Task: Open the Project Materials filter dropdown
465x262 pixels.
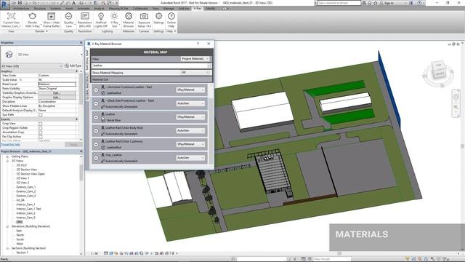Action: (x=195, y=59)
